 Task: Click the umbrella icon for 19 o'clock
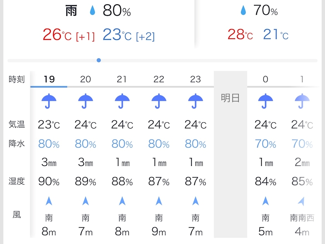coord(49,101)
